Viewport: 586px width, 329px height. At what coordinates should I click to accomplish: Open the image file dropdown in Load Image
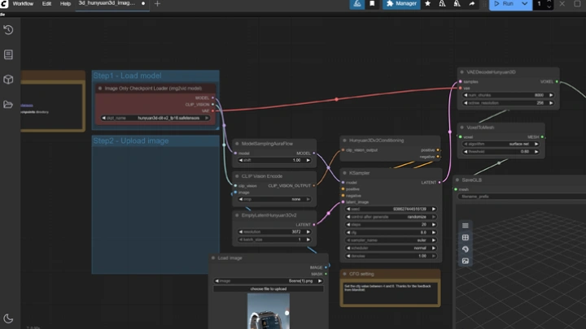(x=269, y=281)
